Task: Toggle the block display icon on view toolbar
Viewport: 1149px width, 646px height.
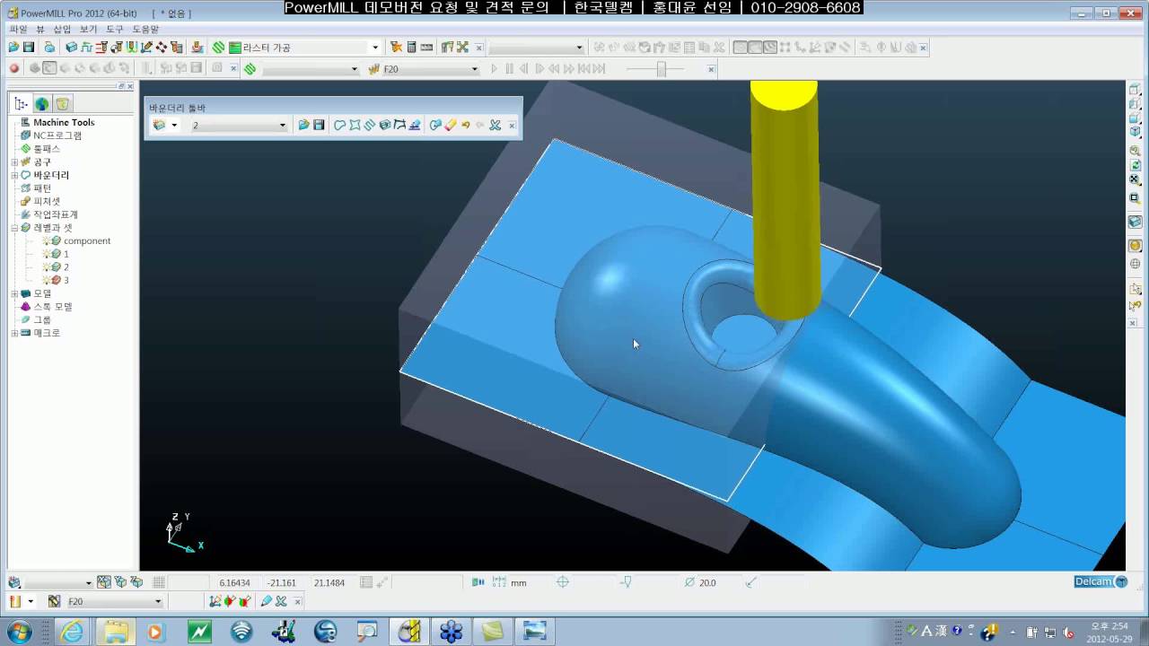Action: [x=1135, y=222]
